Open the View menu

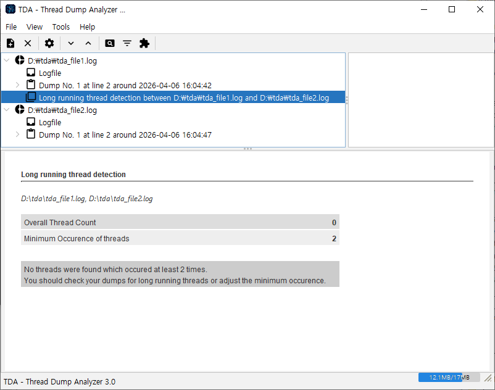35,27
